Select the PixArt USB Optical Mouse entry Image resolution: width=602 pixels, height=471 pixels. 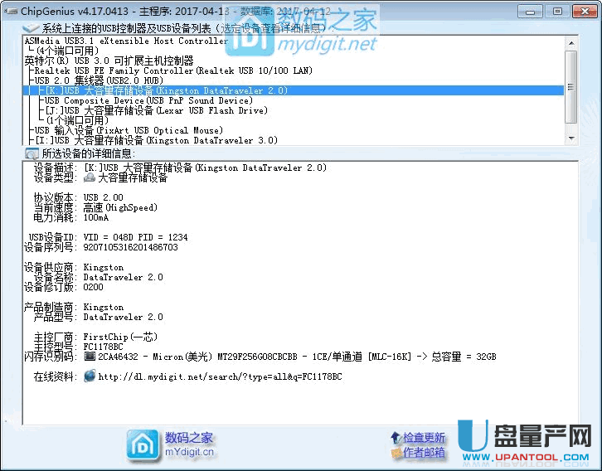pos(129,130)
